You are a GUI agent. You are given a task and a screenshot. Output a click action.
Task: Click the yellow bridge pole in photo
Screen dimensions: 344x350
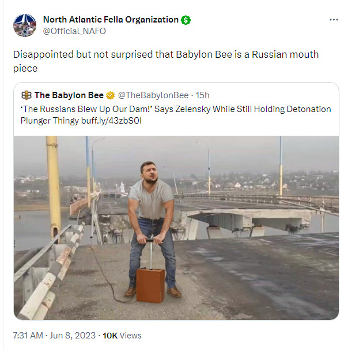(x=54, y=188)
